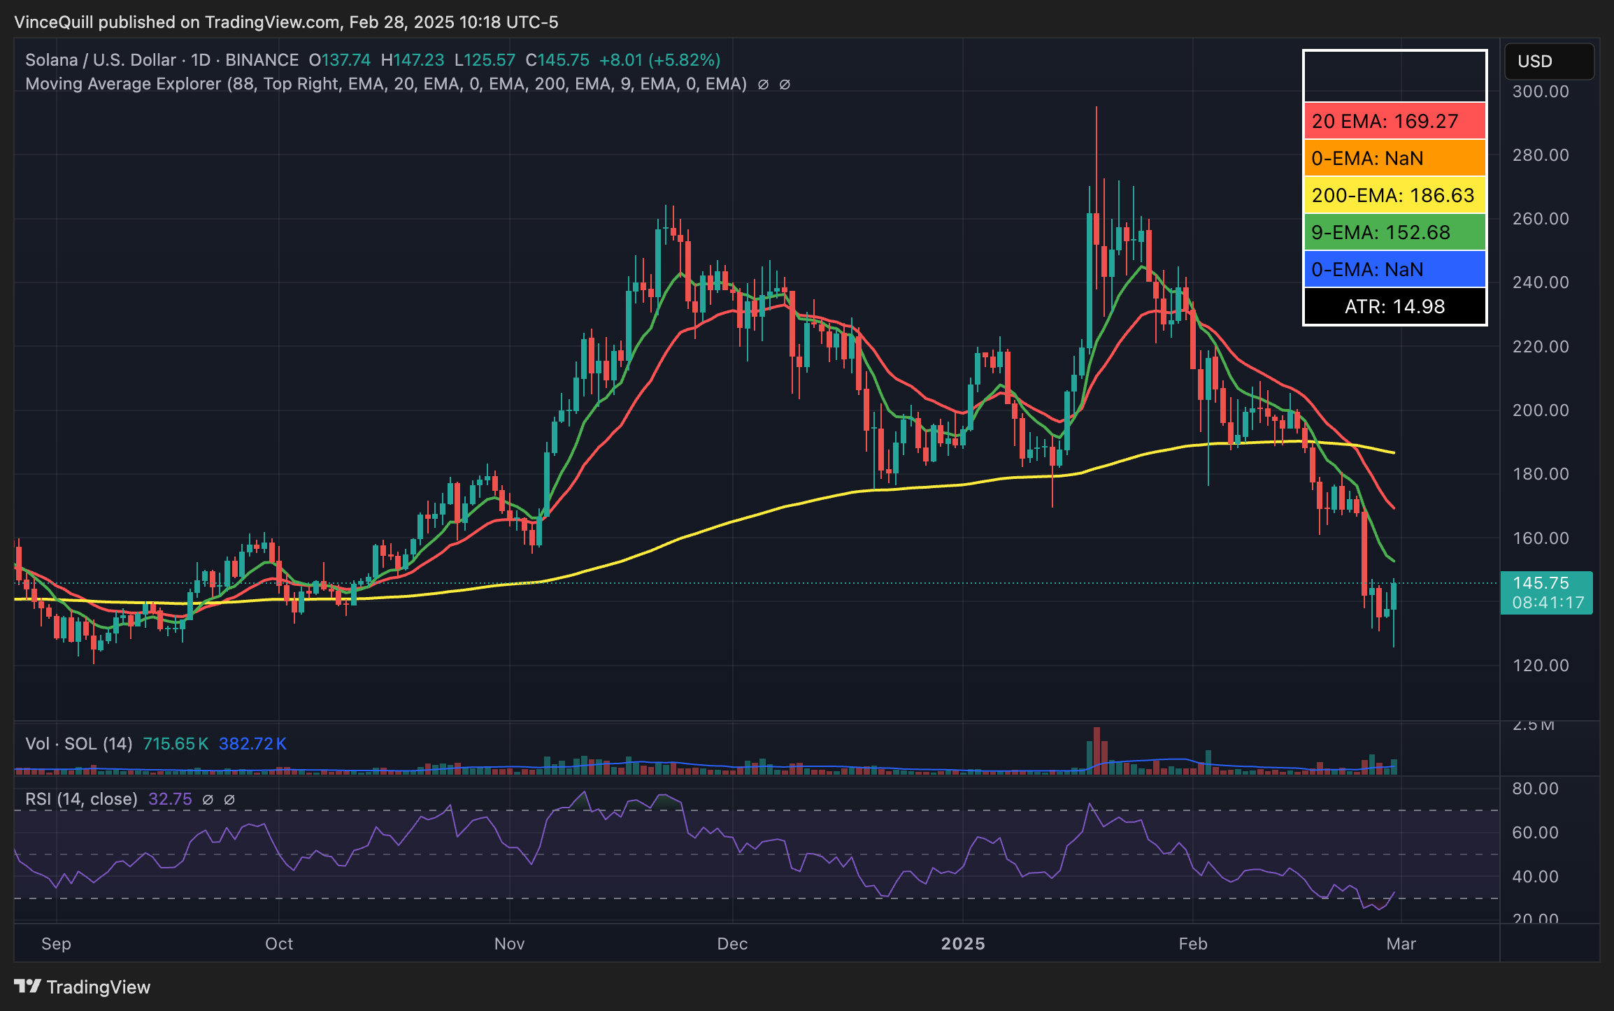Click second ∅ symbol after Moving Average Explorer
Image resolution: width=1614 pixels, height=1011 pixels.
tap(785, 85)
